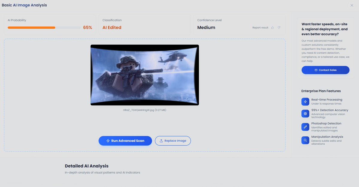Click the Photoshop Detection pencil icon
Screen dimensions: 359x187
pyautogui.click(x=305, y=127)
